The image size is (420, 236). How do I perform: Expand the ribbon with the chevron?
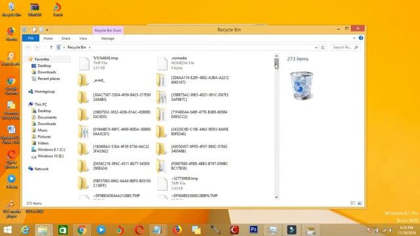pyautogui.click(x=354, y=38)
